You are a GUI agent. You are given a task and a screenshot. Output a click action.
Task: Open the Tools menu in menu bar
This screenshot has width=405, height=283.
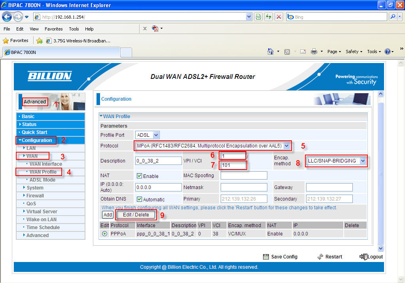coord(74,29)
